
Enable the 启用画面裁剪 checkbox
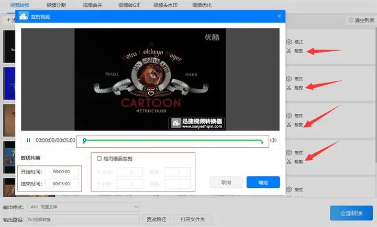pos(99,159)
